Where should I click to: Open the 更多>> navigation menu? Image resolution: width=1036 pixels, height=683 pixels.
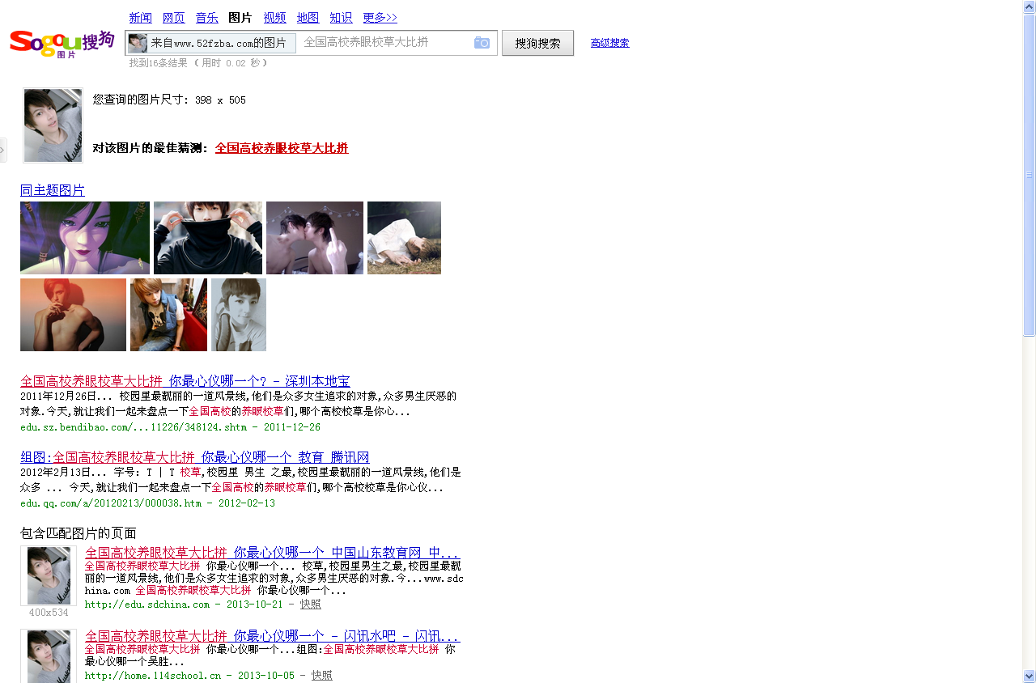click(x=380, y=18)
